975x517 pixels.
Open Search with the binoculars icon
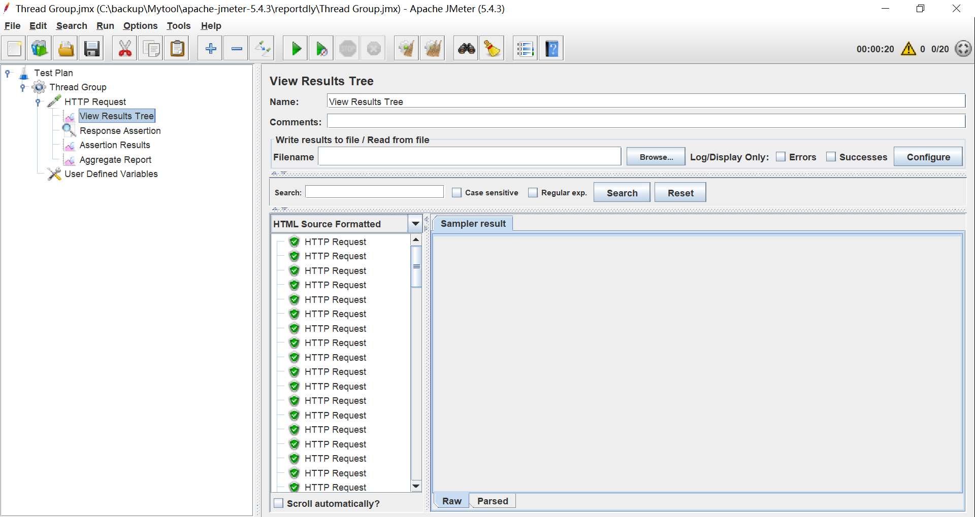click(466, 49)
